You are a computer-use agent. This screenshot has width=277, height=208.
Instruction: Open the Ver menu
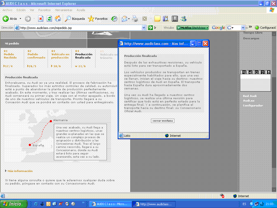(x=32, y=10)
